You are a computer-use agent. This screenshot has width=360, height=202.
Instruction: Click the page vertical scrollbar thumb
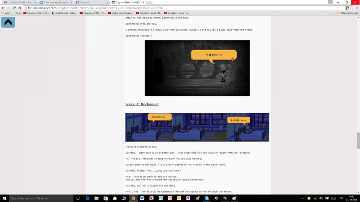point(358,141)
